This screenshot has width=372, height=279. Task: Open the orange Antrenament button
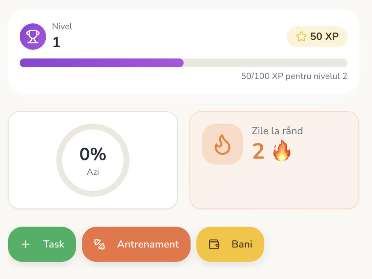coord(136,244)
